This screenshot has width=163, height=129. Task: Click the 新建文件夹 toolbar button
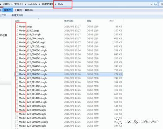coord(17,15)
